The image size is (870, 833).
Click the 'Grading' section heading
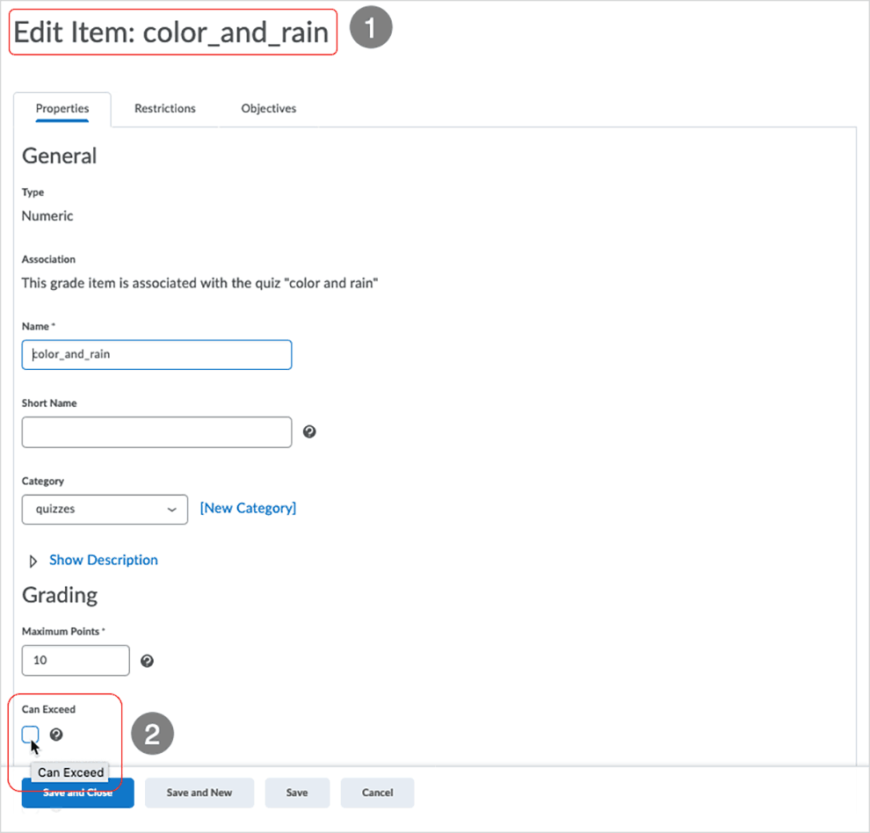point(60,596)
